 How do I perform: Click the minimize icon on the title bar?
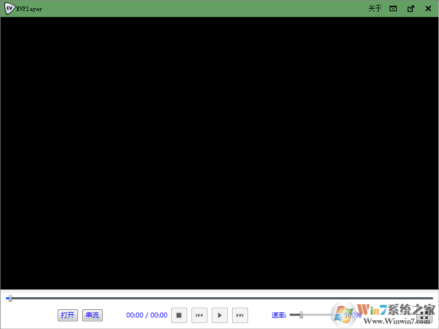[x=393, y=8]
